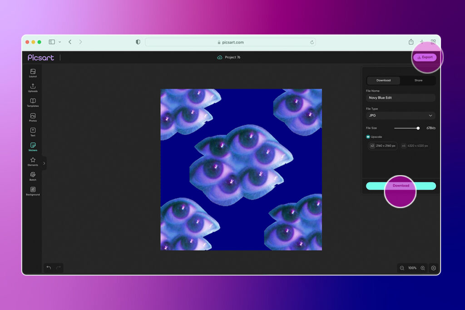The image size is (465, 310).
Task: Select the Templates icon in sidebar
Action: [x=33, y=102]
